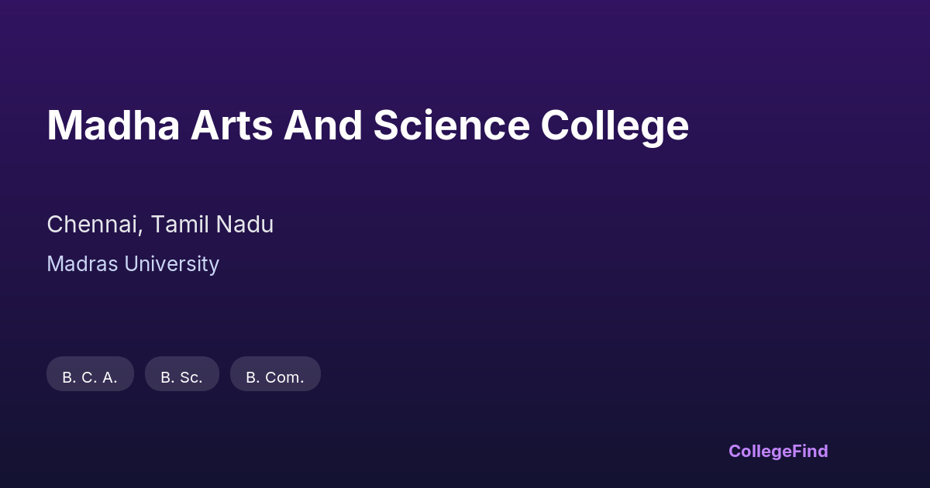Open the CollegeFind brand logo
930x488 pixels.
click(x=777, y=451)
